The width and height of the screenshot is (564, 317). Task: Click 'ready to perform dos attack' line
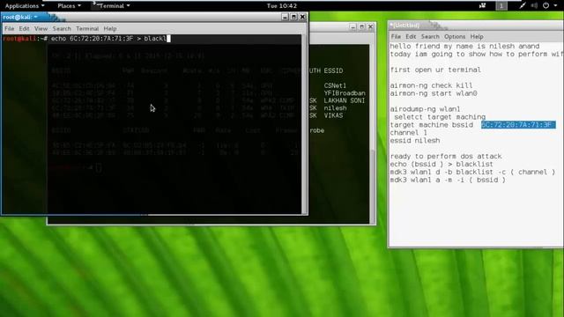[x=446, y=156]
